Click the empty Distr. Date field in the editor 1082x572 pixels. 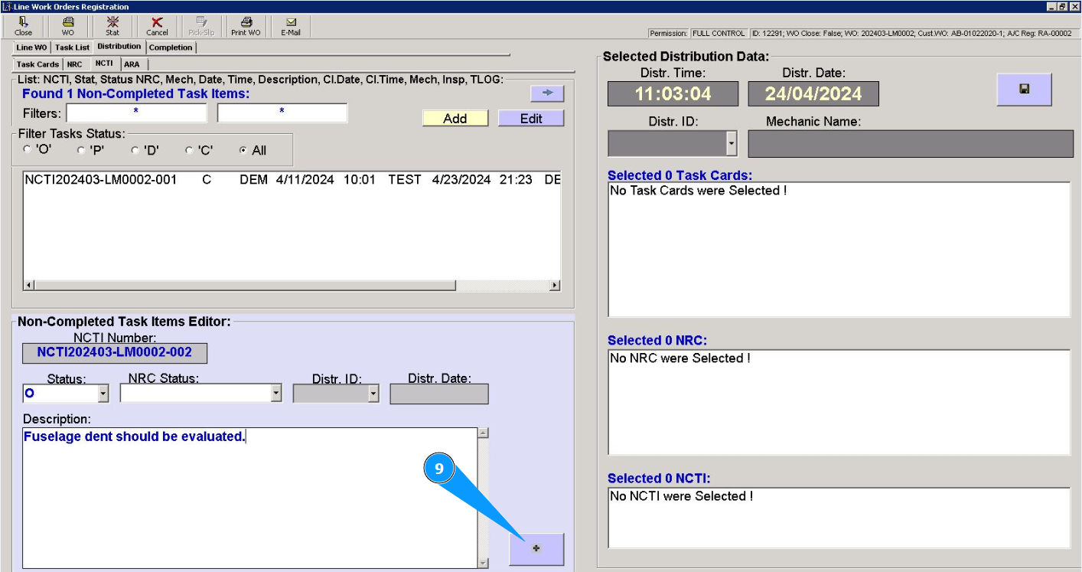point(439,394)
